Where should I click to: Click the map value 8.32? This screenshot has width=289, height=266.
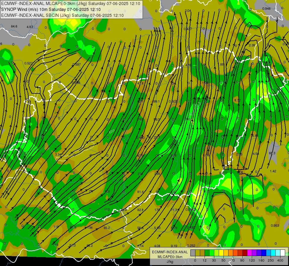(237, 100)
